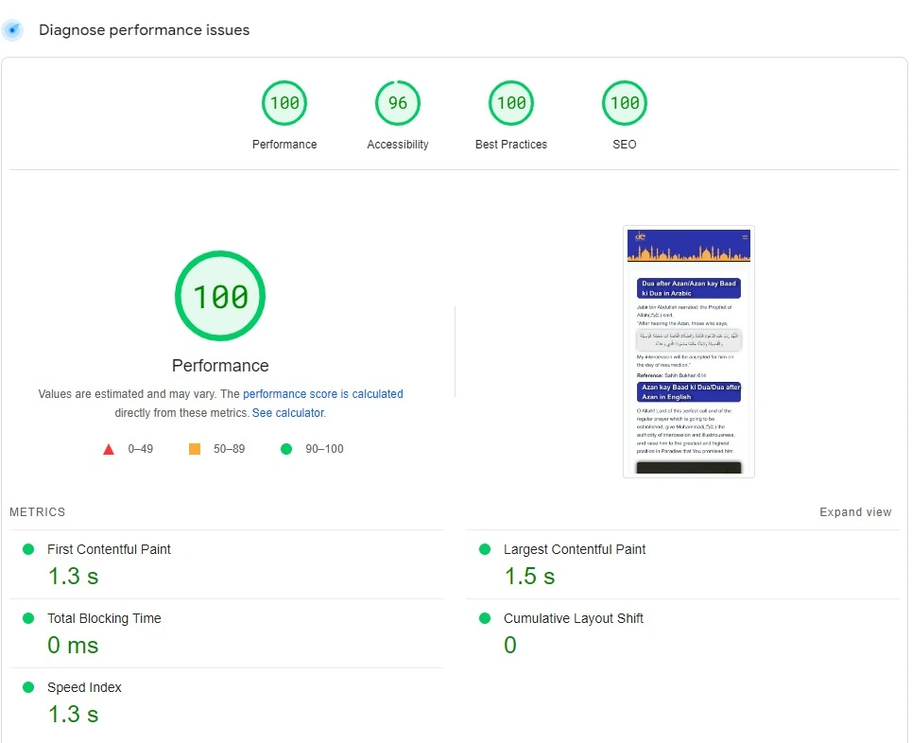Click the large Performance 100 gauge
The width and height of the screenshot is (912, 743).
[220, 296]
